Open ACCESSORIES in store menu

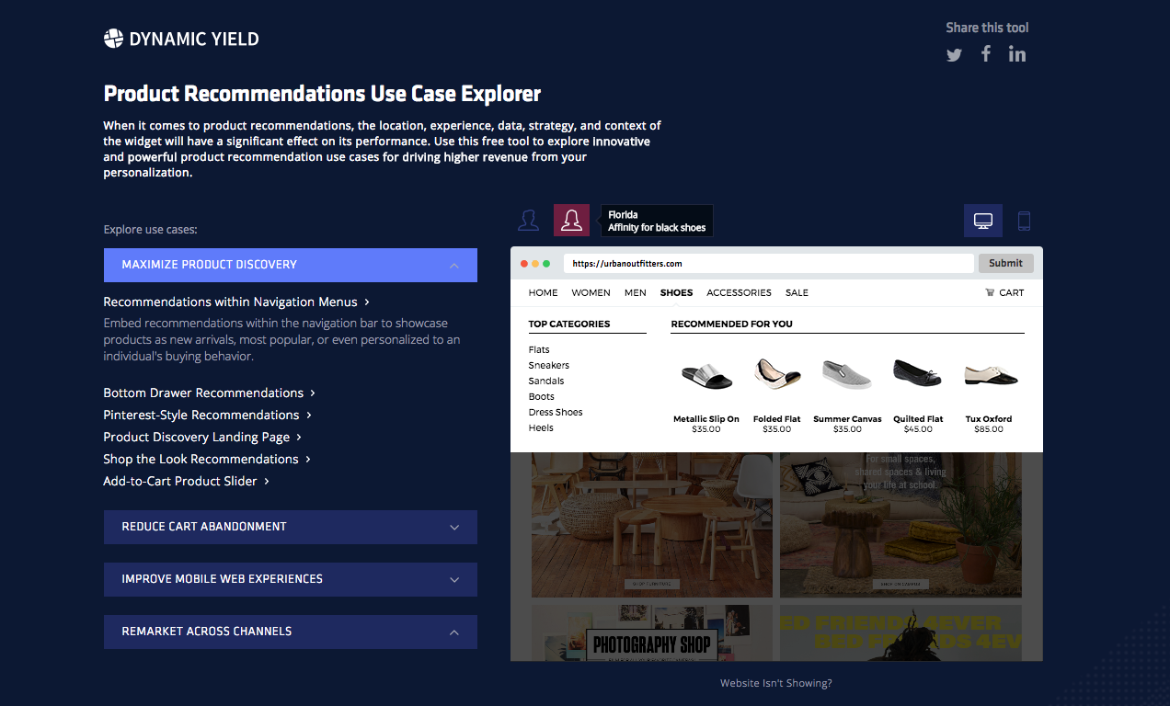pyautogui.click(x=739, y=292)
